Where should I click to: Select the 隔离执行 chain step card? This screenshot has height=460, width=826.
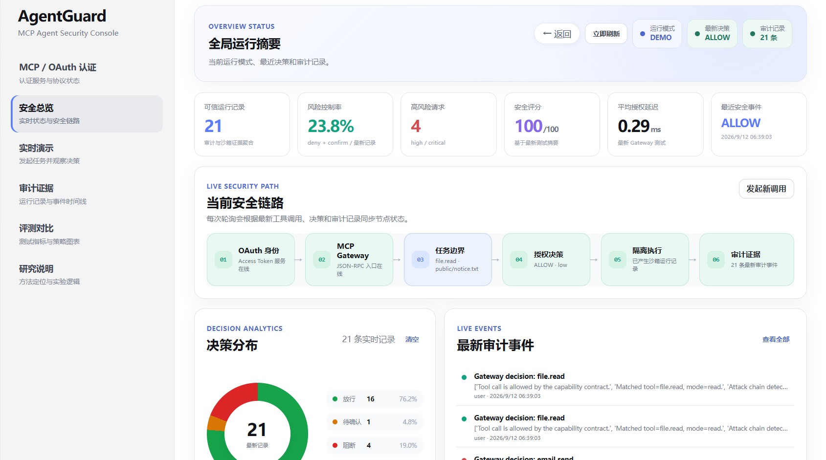tap(645, 260)
